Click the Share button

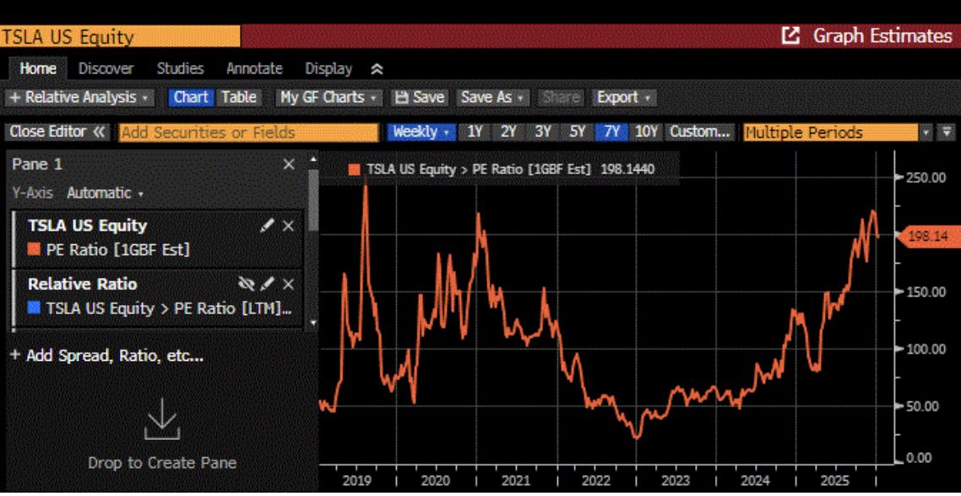[561, 97]
